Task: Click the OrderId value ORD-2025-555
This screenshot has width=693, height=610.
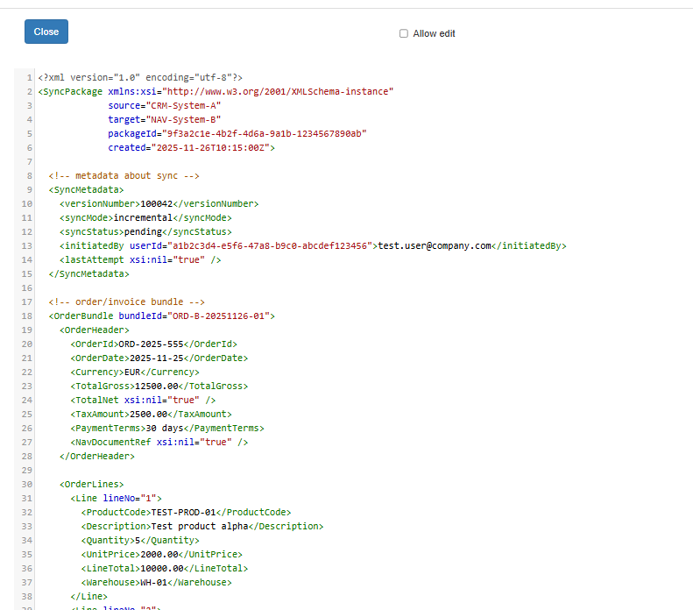Action: click(152, 344)
